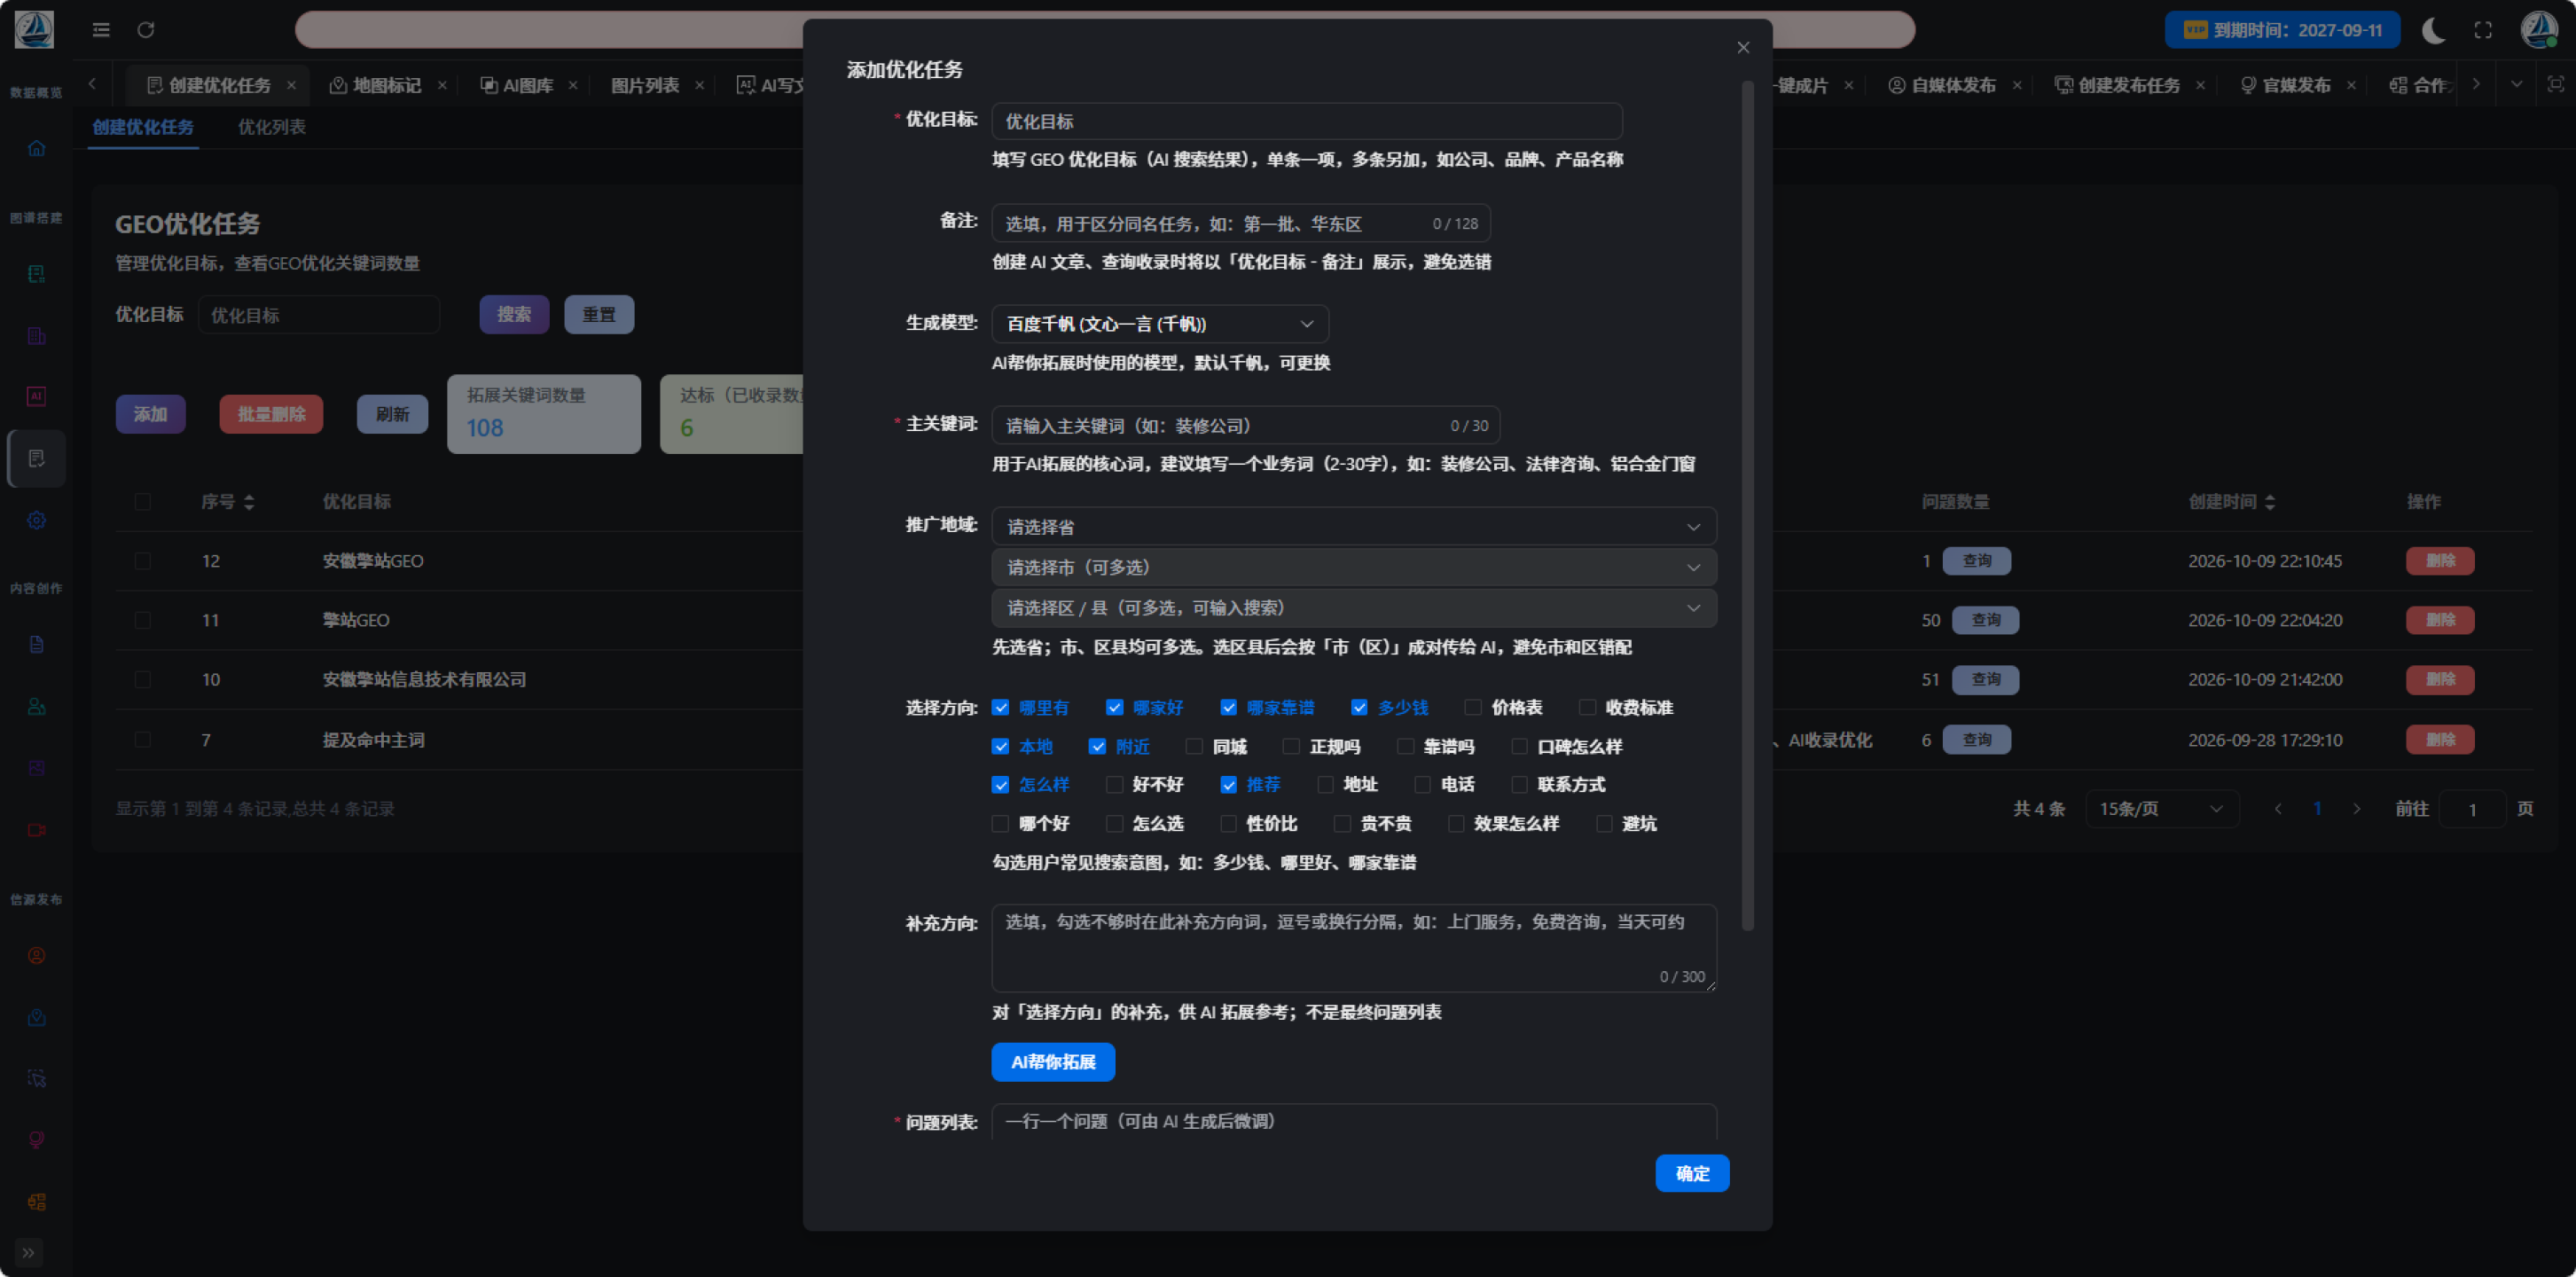The width and height of the screenshot is (2576, 1277).
Task: Open the 15条/页 page size dropdown
Action: click(2161, 808)
